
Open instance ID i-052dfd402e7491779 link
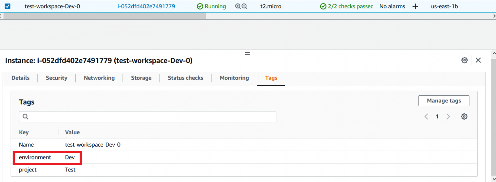pos(146,6)
